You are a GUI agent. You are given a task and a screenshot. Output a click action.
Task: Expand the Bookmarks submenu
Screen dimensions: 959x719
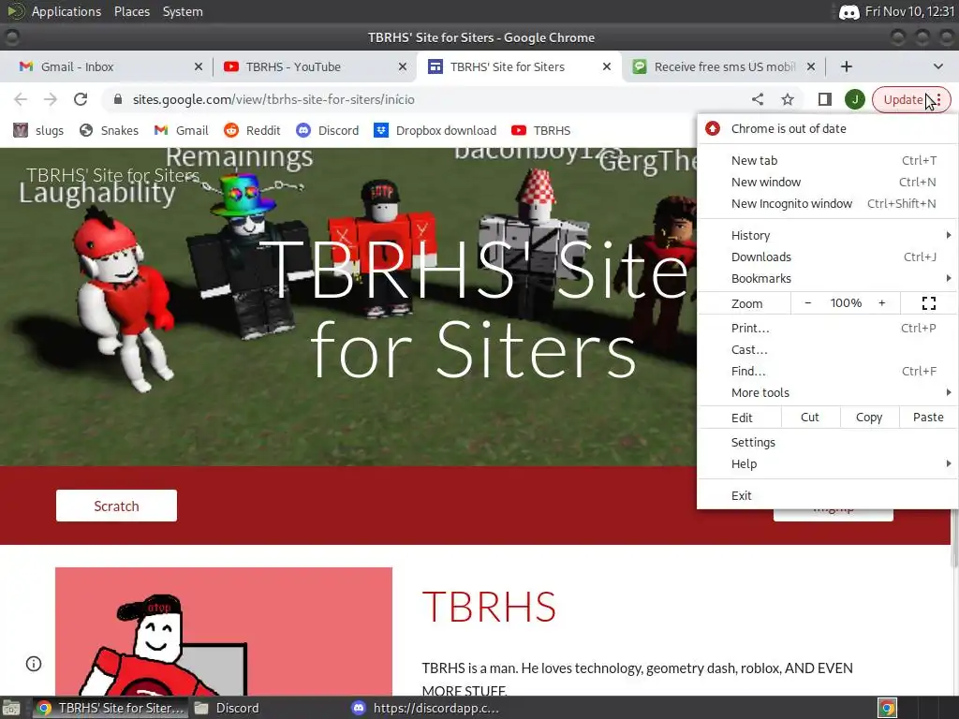point(827,278)
